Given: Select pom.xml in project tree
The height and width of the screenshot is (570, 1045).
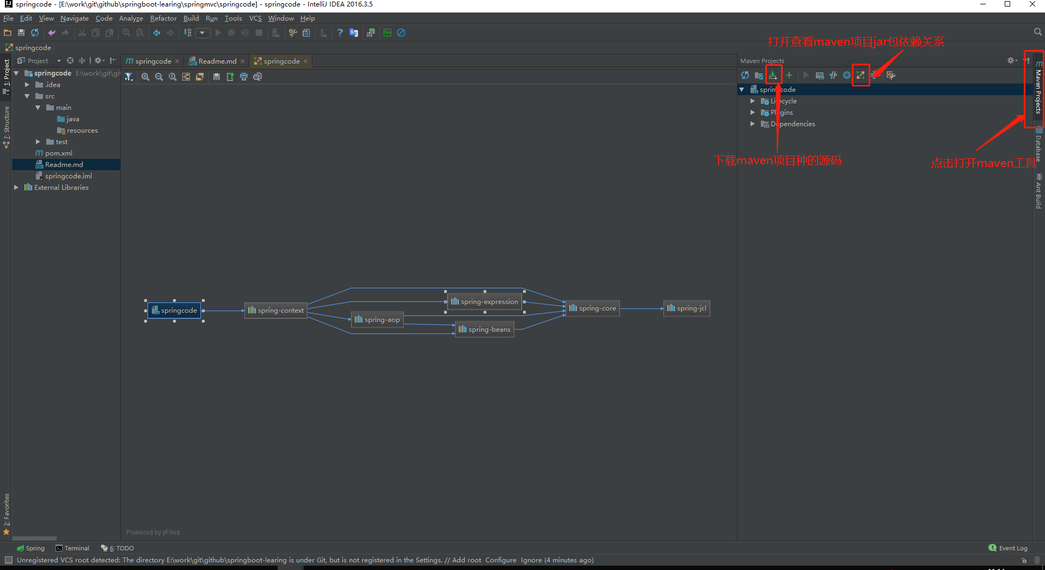Looking at the screenshot, I should [x=58, y=153].
